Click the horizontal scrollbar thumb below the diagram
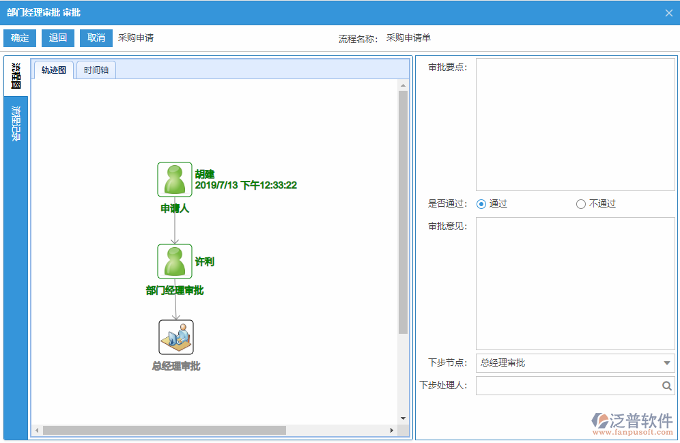Image resolution: width=680 pixels, height=443 pixels. [165, 431]
